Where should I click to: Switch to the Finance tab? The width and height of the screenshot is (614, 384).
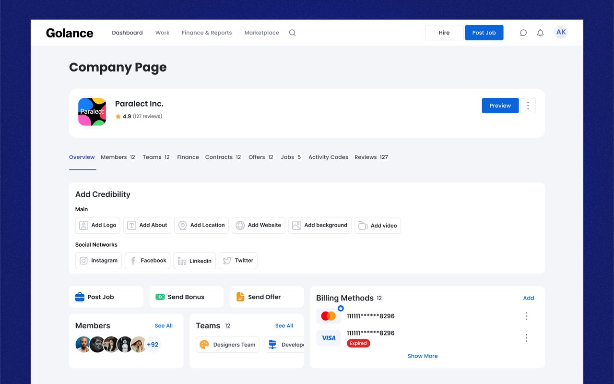[188, 157]
